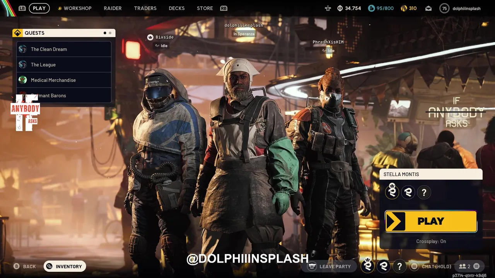This screenshot has width=495, height=278.
Task: Click the CHAT (HOLD) prompt
Action: (x=436, y=266)
